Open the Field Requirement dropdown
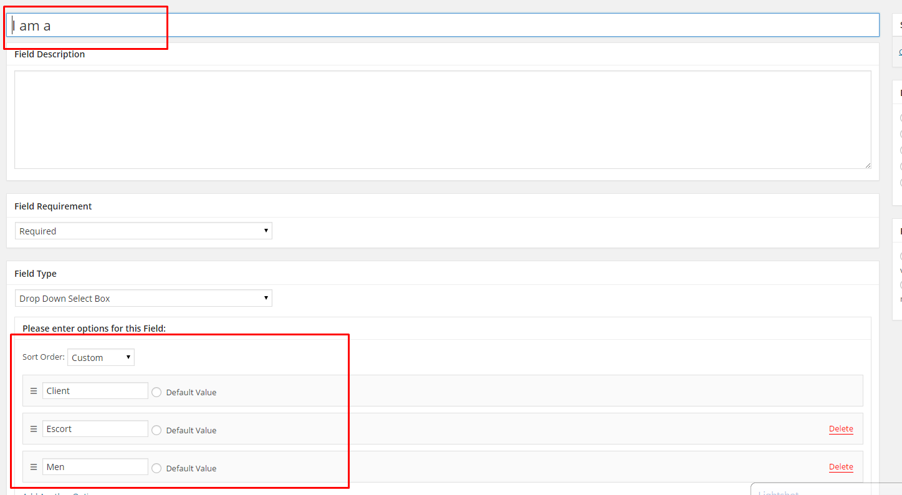The height and width of the screenshot is (495, 902). pyautogui.click(x=143, y=231)
